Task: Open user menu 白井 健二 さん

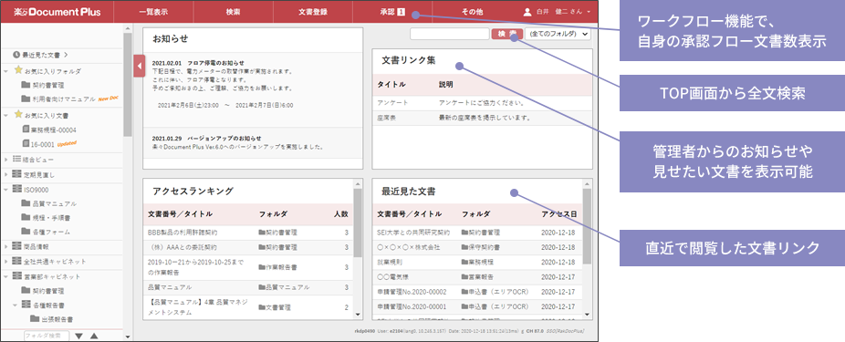Action: click(557, 12)
